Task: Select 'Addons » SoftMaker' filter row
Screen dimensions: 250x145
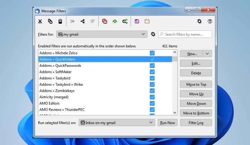Action: click(x=105, y=72)
